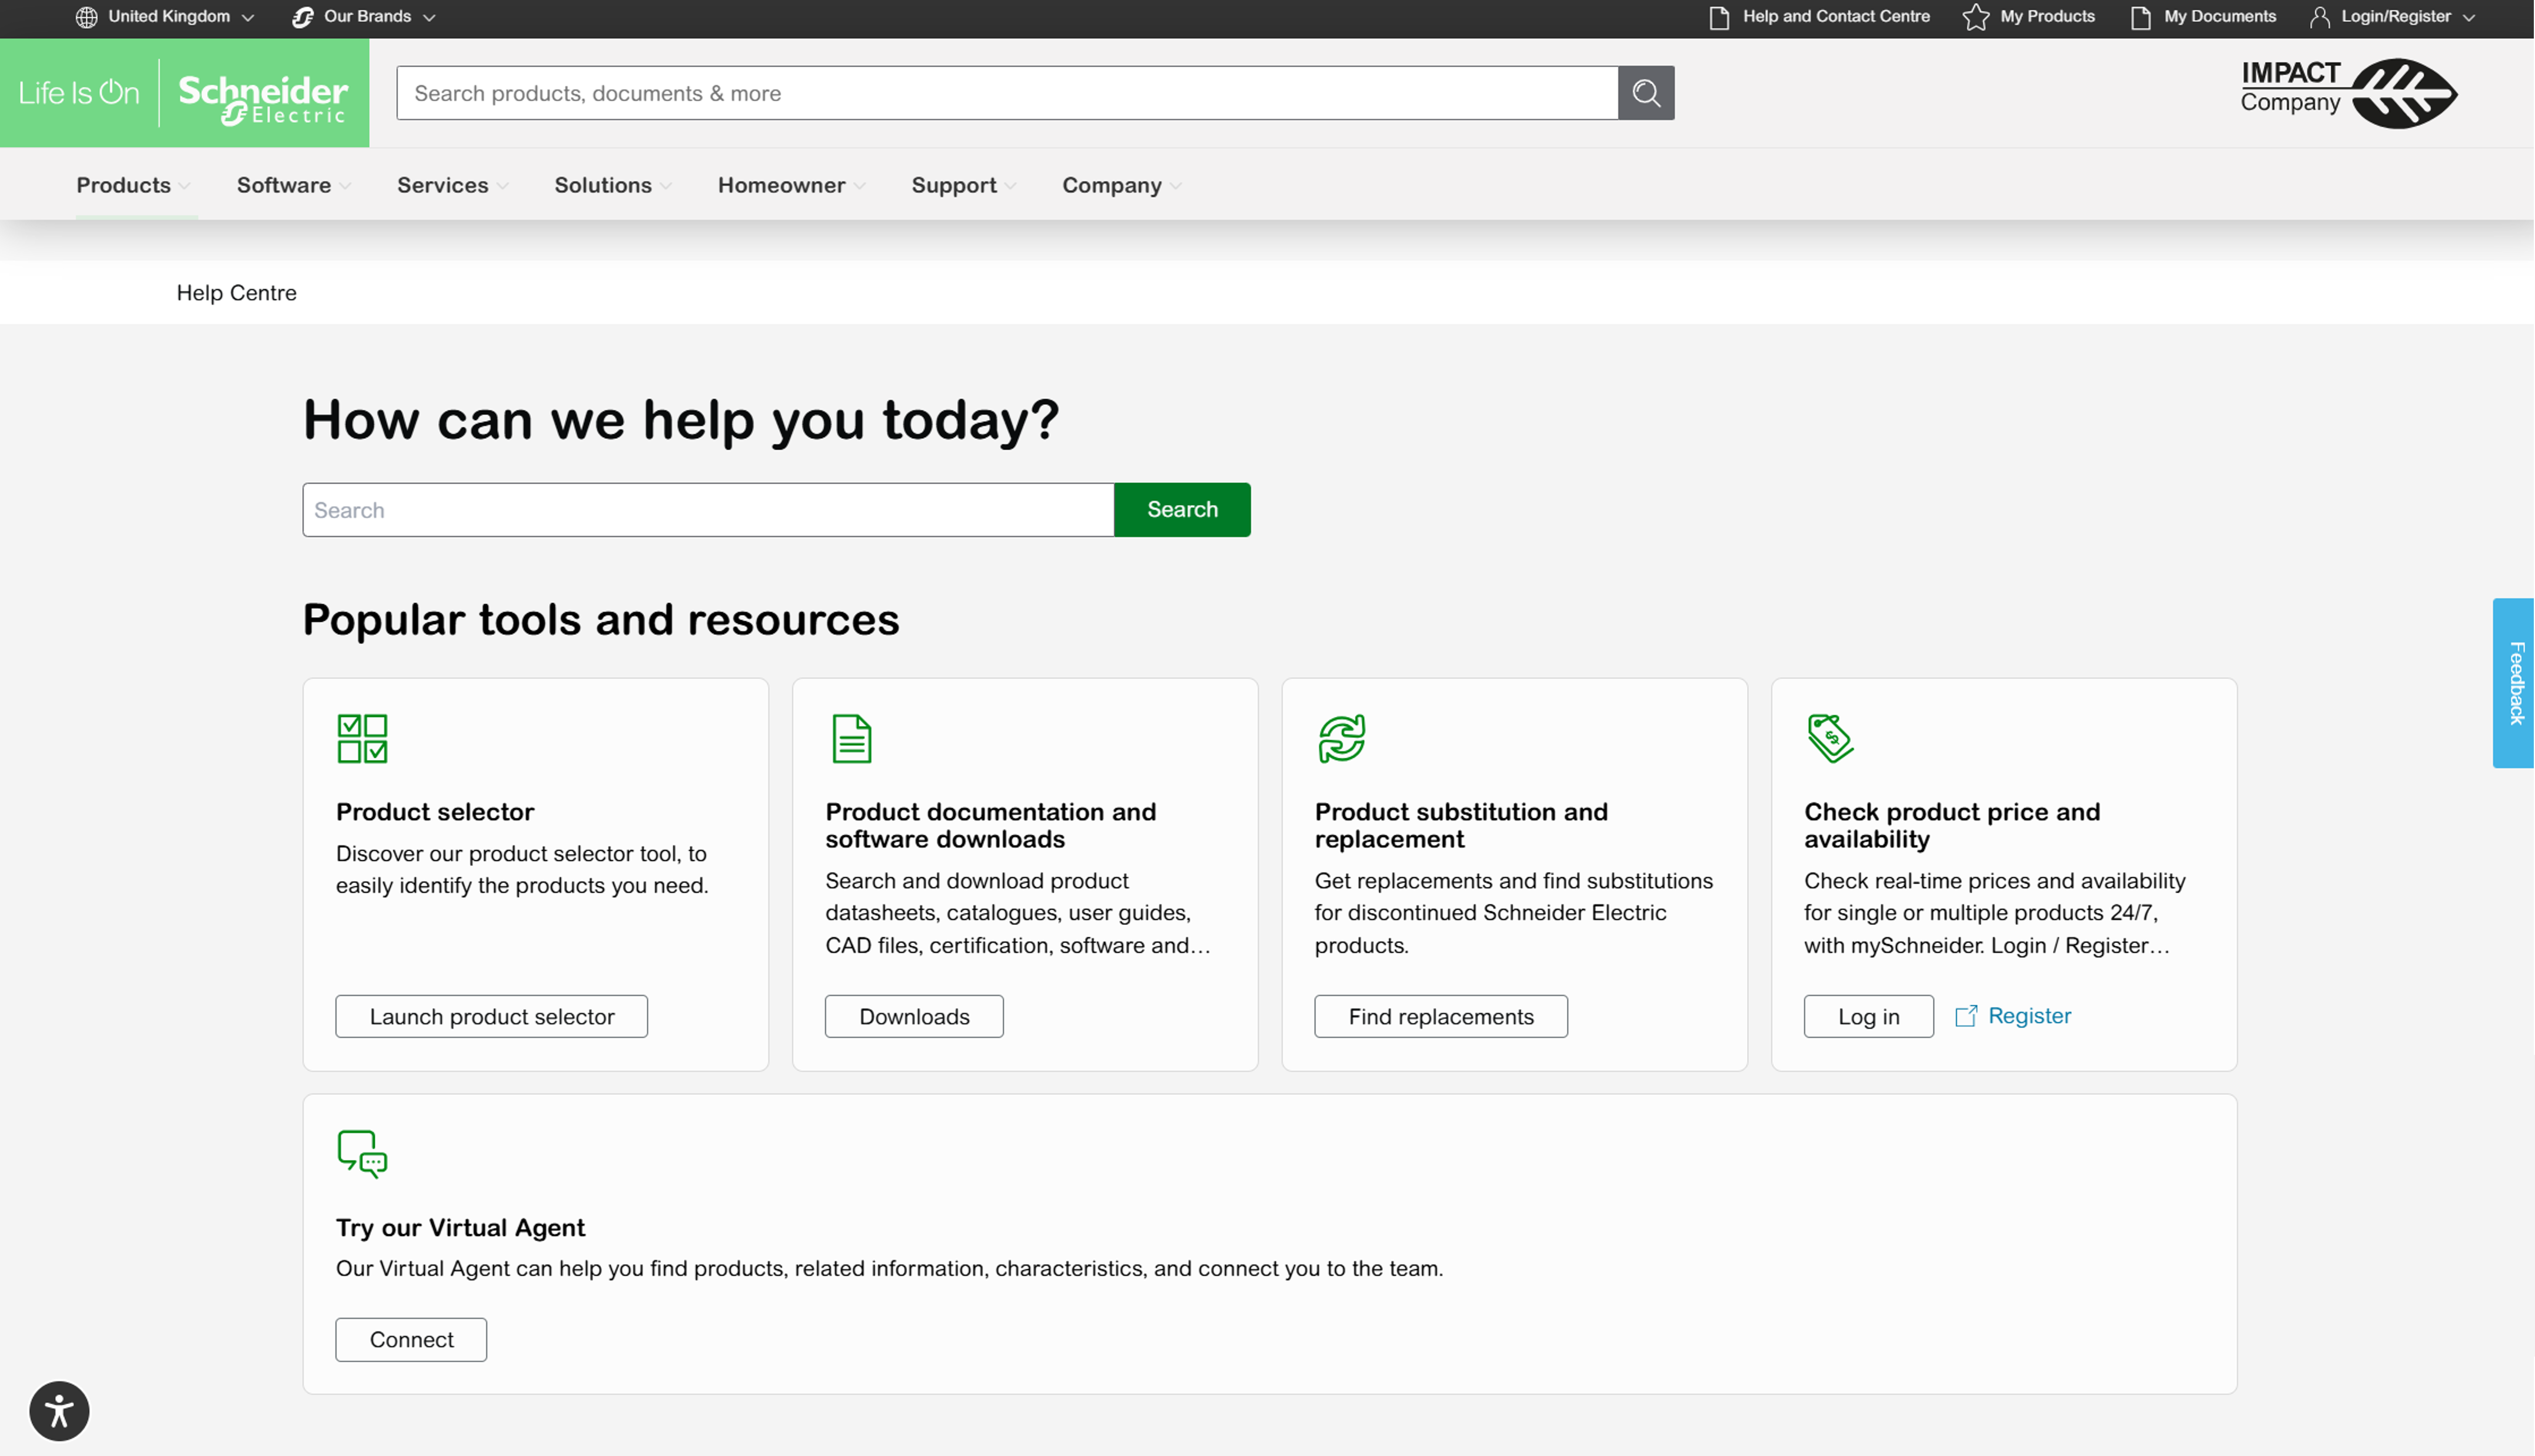Focus the Help Centre search box
Screen dimensions: 2535x1456
click(x=708, y=510)
